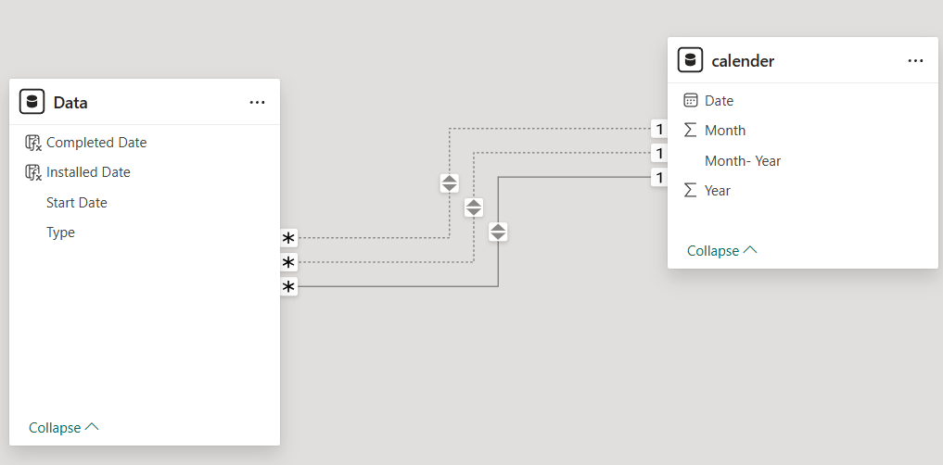The image size is (943, 465).
Task: Click the middle many-side asterisk on Data
Action: (x=288, y=262)
